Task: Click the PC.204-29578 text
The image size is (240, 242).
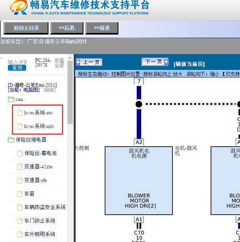Action: (43, 62)
